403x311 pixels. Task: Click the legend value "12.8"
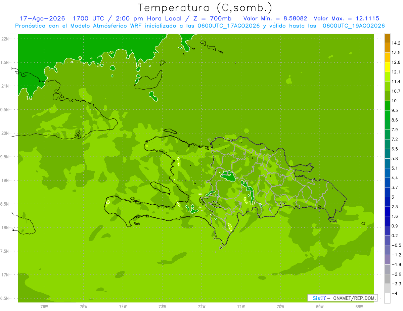click(x=396, y=62)
